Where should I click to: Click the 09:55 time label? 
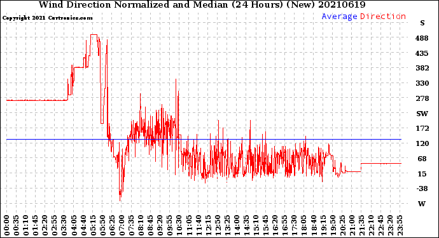(x=170, y=225)
